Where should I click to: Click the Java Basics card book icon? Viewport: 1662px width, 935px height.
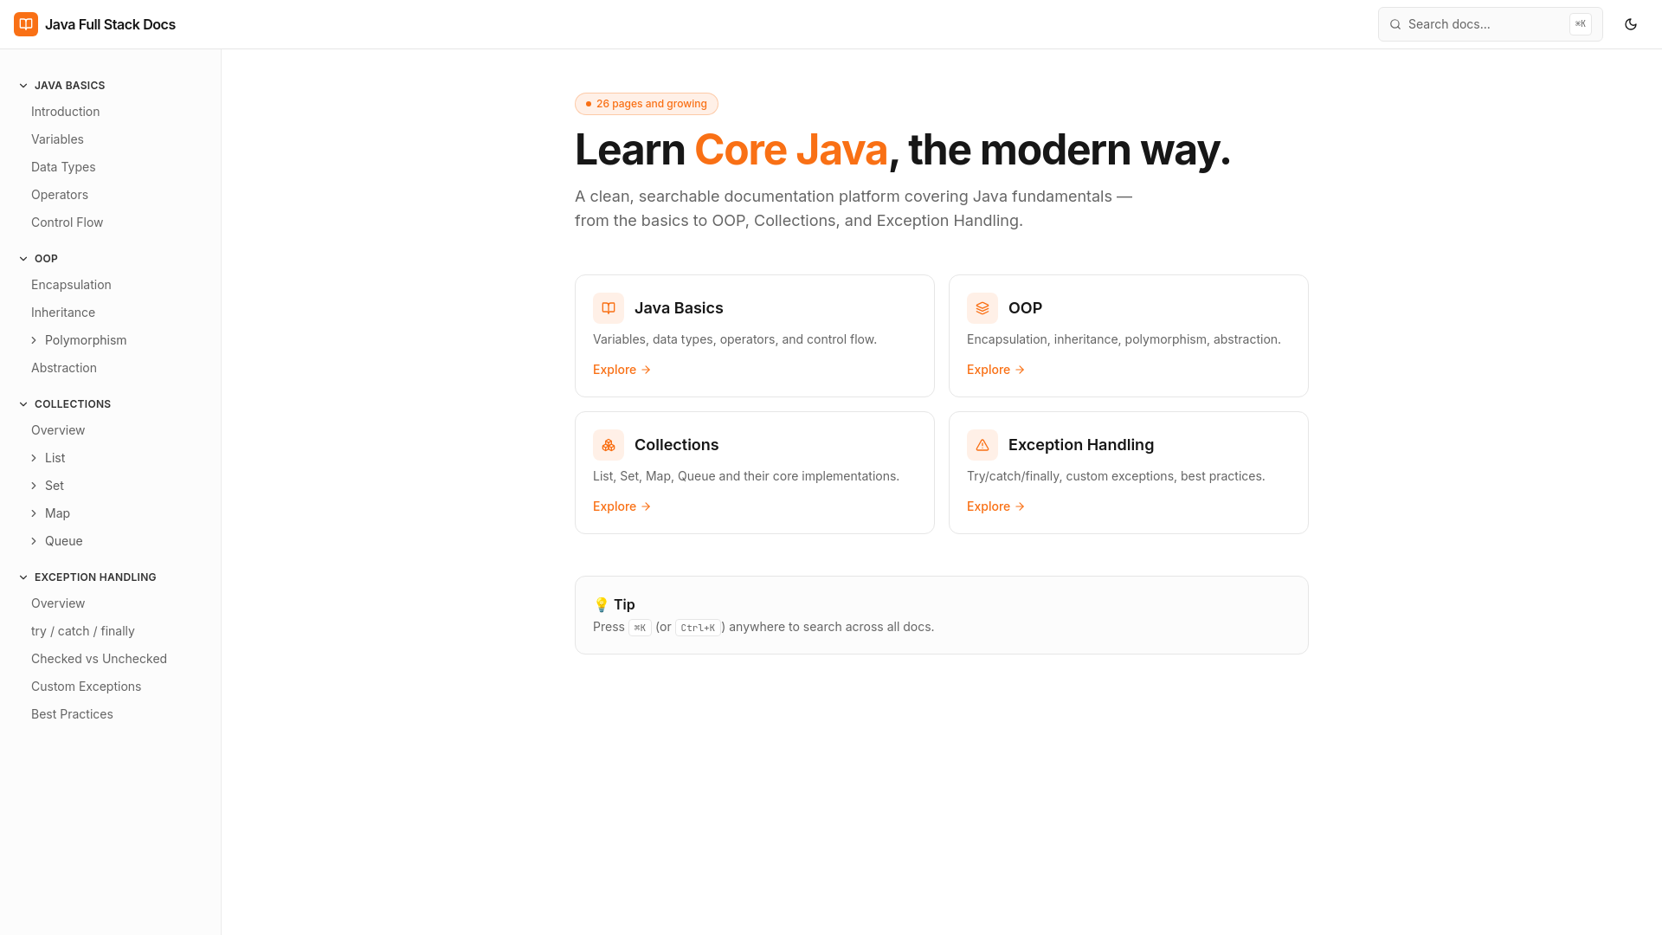609,308
